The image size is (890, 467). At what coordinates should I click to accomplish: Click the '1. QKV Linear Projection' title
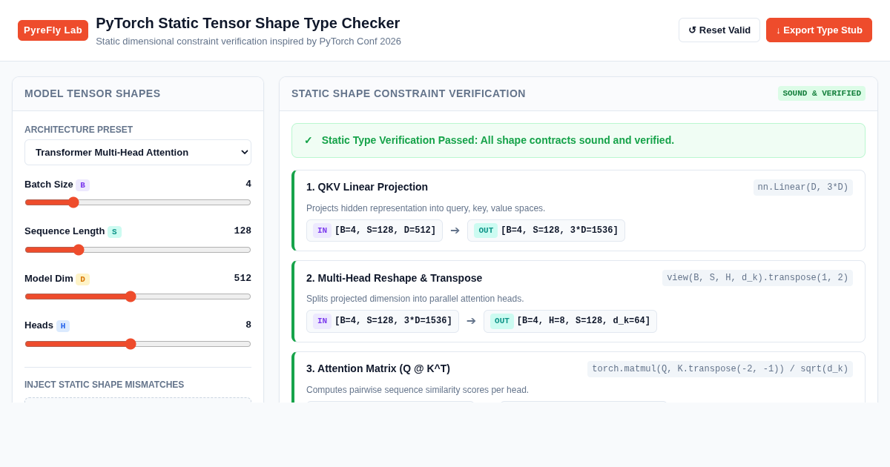(367, 187)
